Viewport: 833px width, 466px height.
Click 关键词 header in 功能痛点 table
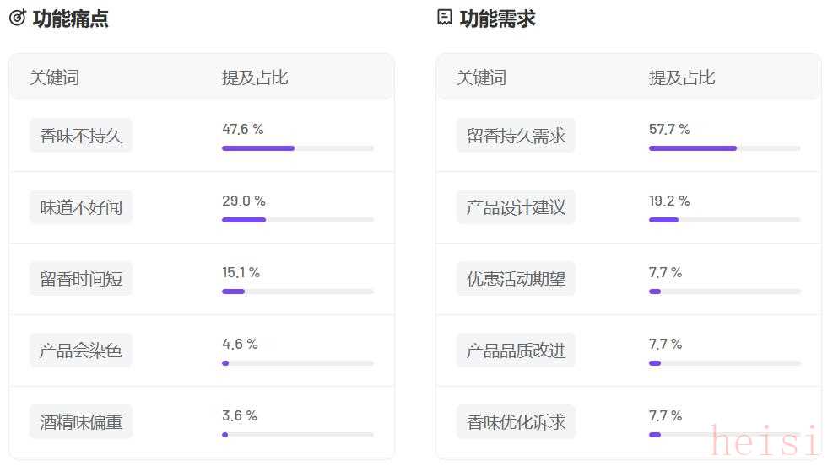tap(54, 78)
